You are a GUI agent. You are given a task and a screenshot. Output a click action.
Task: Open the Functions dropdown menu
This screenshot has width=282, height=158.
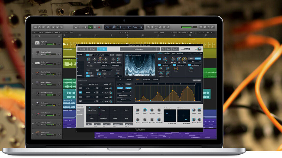tap(49, 32)
